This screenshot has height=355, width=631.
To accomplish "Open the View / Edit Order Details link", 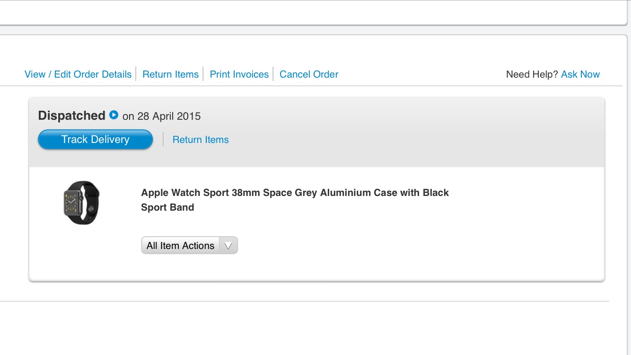I will pyautogui.click(x=78, y=74).
